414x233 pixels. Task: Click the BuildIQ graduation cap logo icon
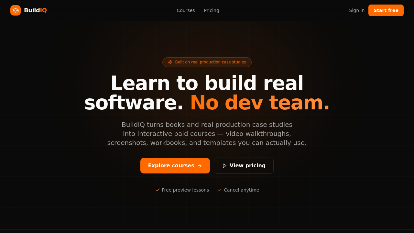(x=16, y=10)
